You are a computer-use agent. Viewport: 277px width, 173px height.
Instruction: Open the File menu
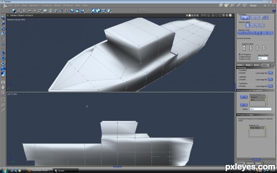pos(11,6)
